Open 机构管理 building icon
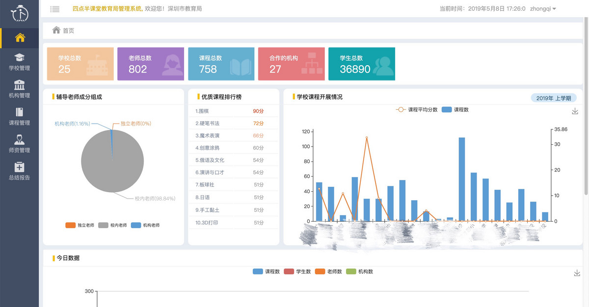This screenshot has width=589, height=307. 20,85
